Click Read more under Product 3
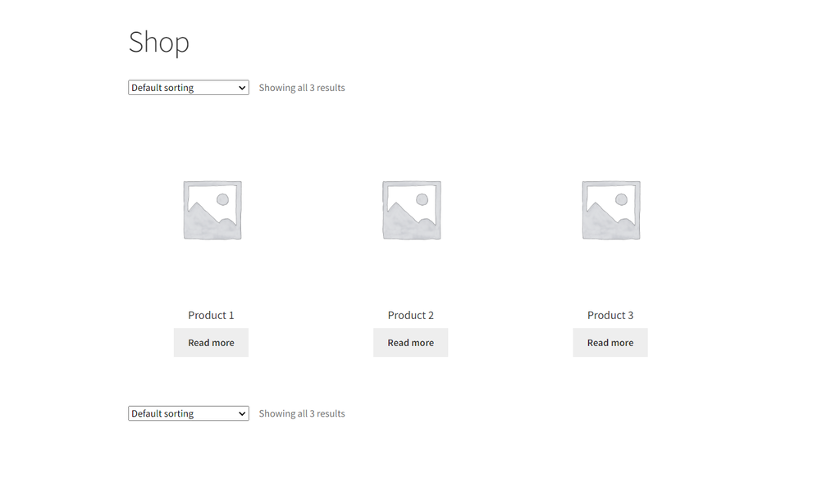Image resolution: width=840 pixels, height=479 pixels. point(610,342)
